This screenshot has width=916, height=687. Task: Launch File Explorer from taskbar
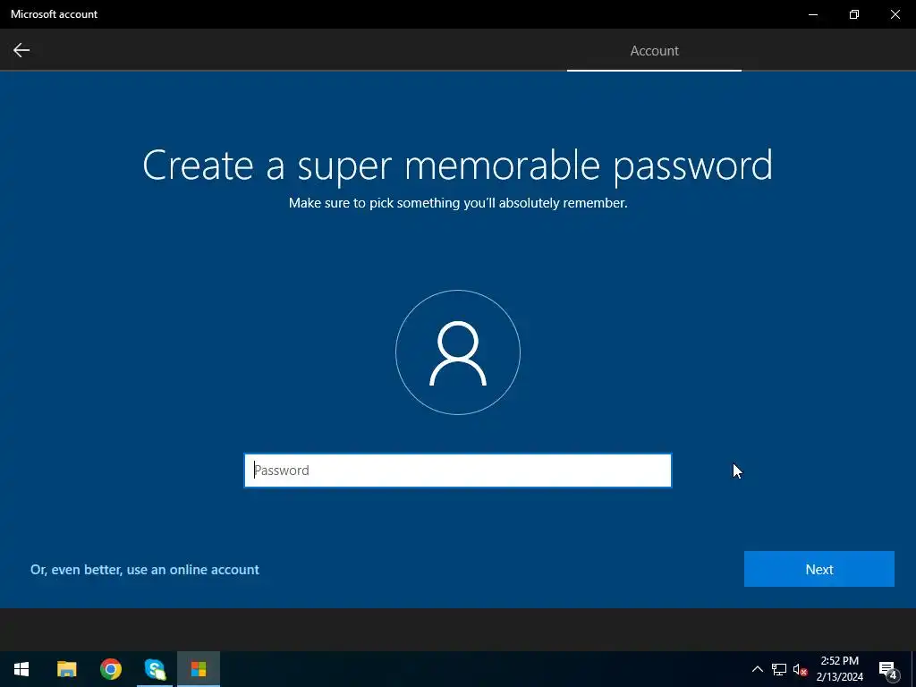(x=66, y=669)
